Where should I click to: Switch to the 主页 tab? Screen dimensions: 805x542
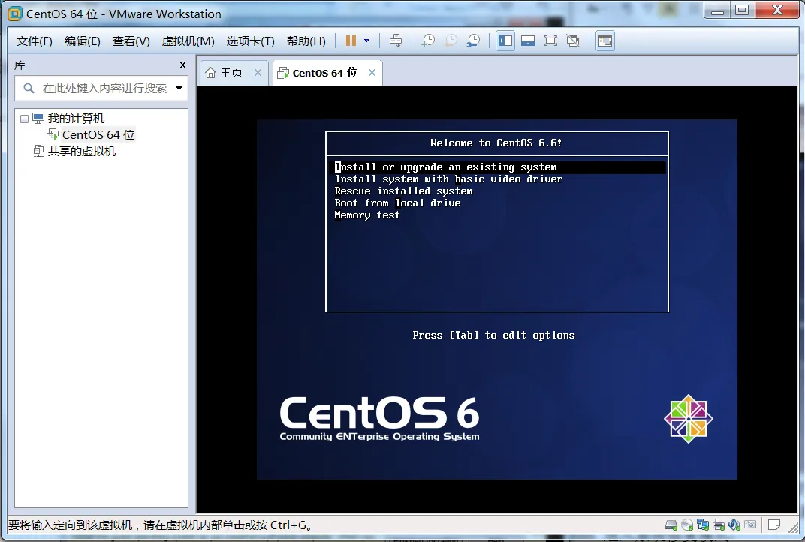point(232,72)
